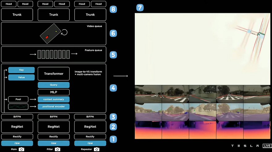Click the Tesla LIVE indicator badge
272x152 pixels.
267,146
